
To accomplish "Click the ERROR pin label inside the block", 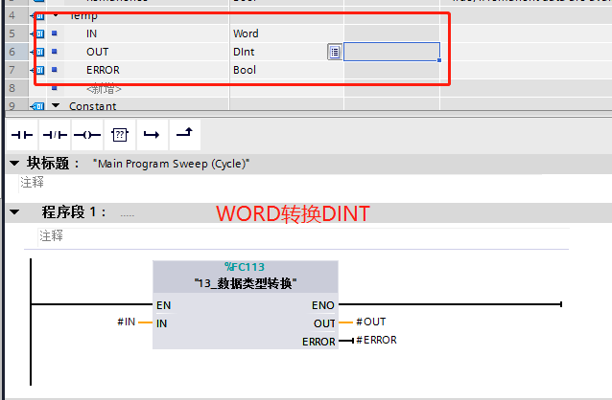I will click(318, 342).
